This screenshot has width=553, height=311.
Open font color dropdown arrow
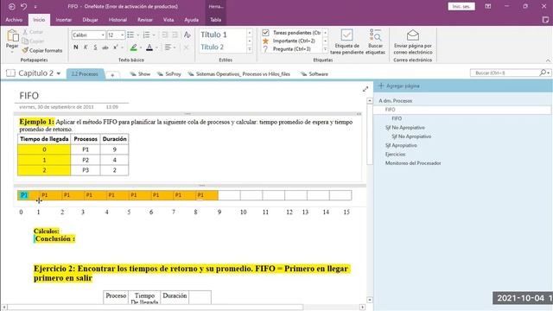tap(156, 48)
